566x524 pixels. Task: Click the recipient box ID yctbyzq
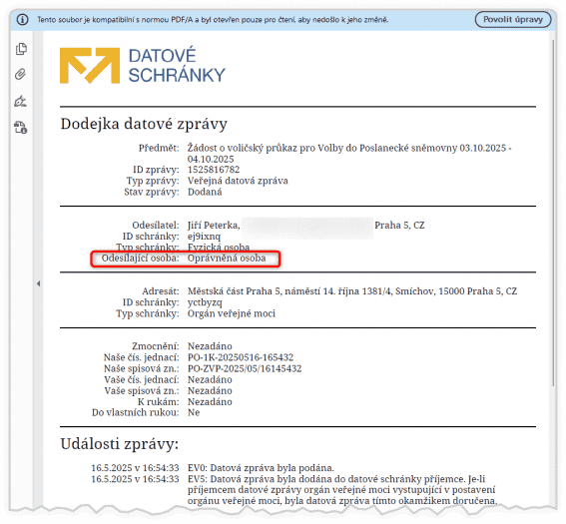(x=205, y=302)
